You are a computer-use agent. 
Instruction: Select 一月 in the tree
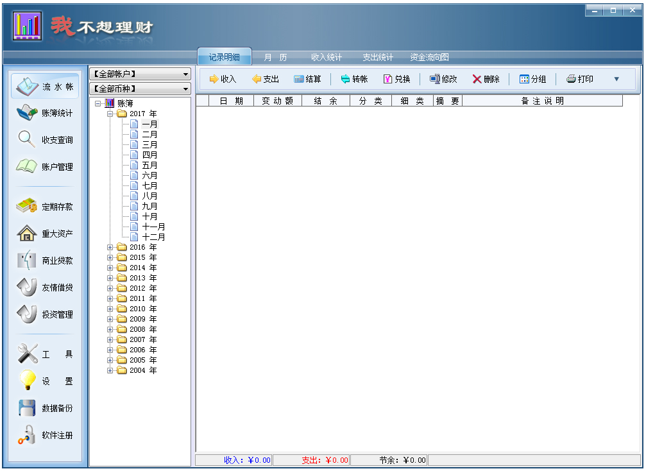[149, 124]
